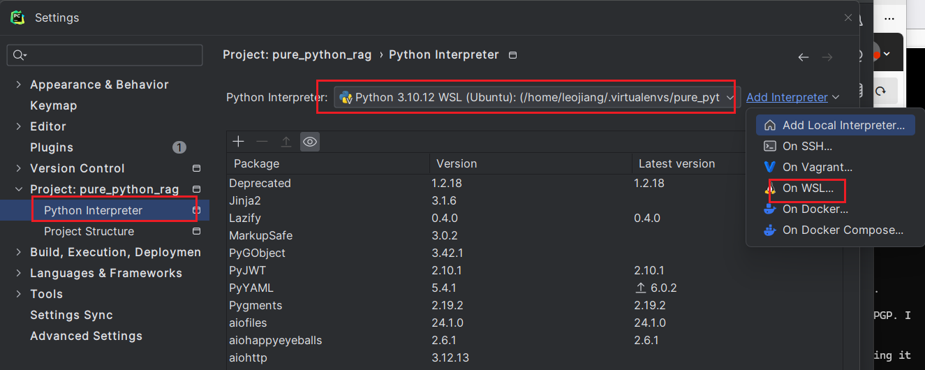925x370 pixels.
Task: Expand the Editor settings section
Action: pos(19,126)
